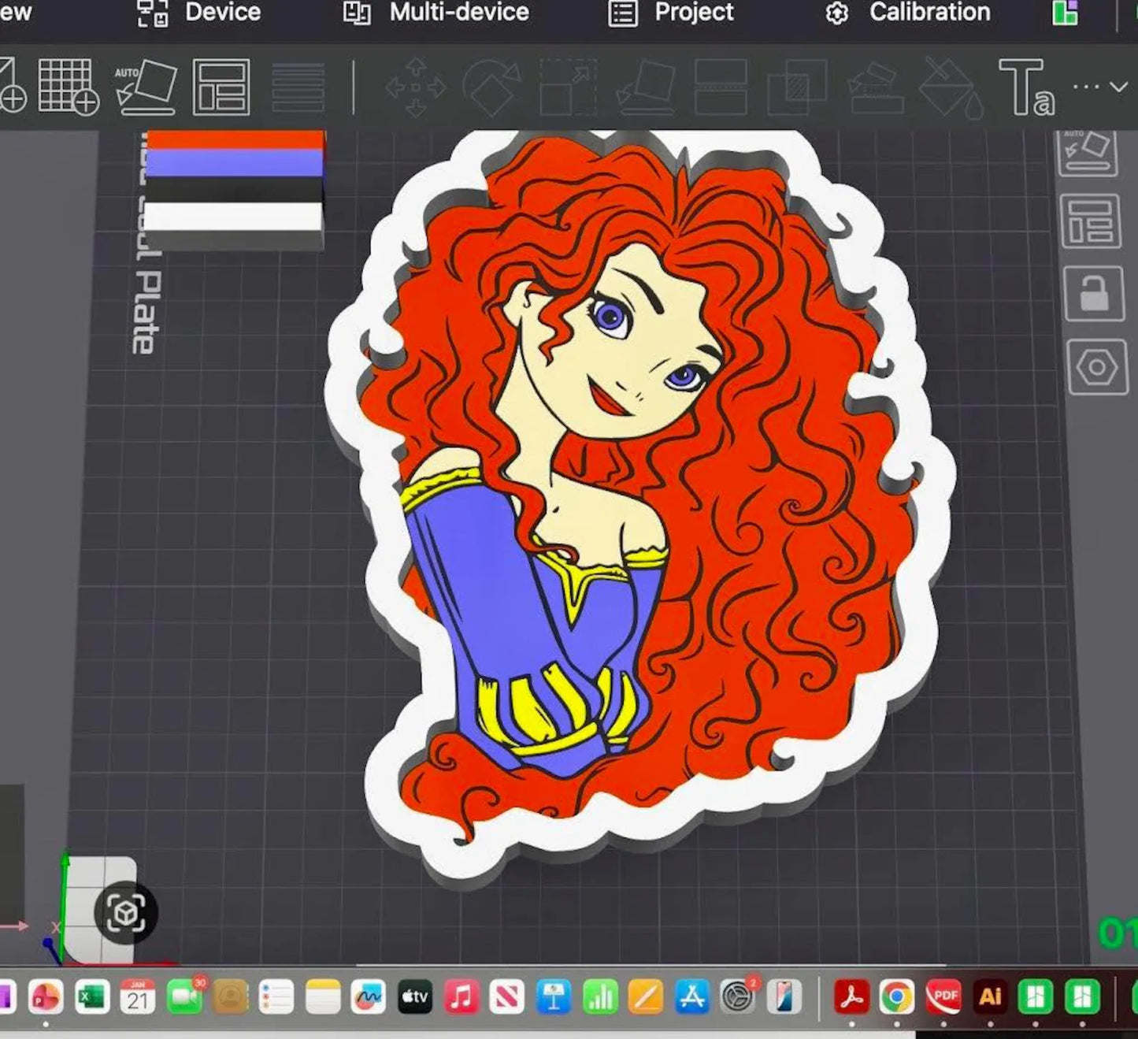Image resolution: width=1138 pixels, height=1039 pixels.
Task: Select the Text Shape 'Ta' tool
Action: [x=1027, y=87]
